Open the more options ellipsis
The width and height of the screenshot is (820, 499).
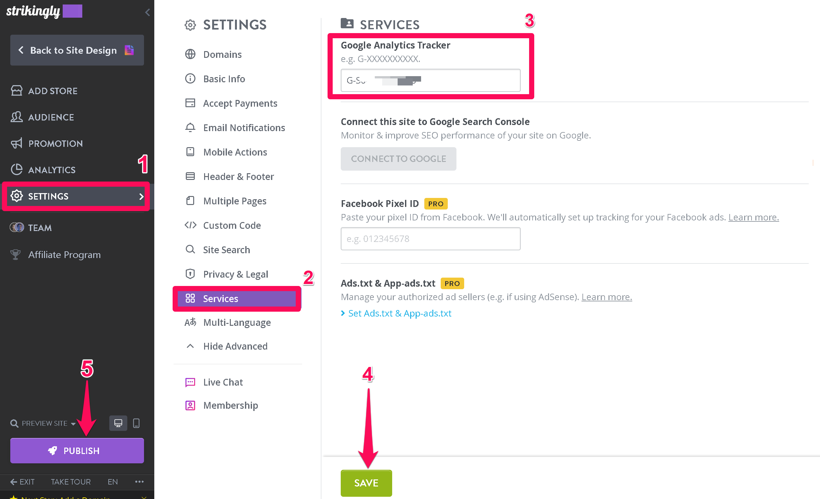(140, 481)
